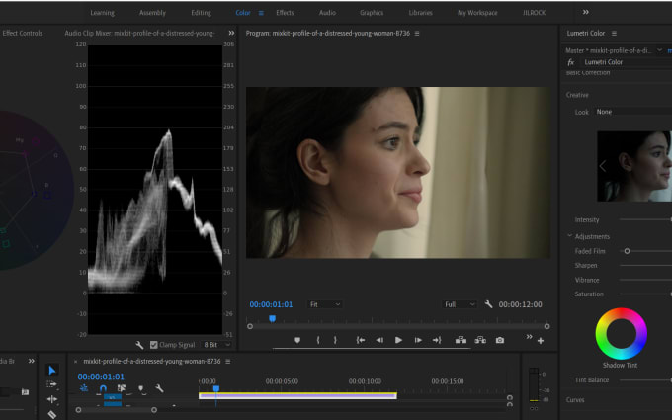The width and height of the screenshot is (672, 420).
Task: Open Program monitor panel menu
Action: 417,33
